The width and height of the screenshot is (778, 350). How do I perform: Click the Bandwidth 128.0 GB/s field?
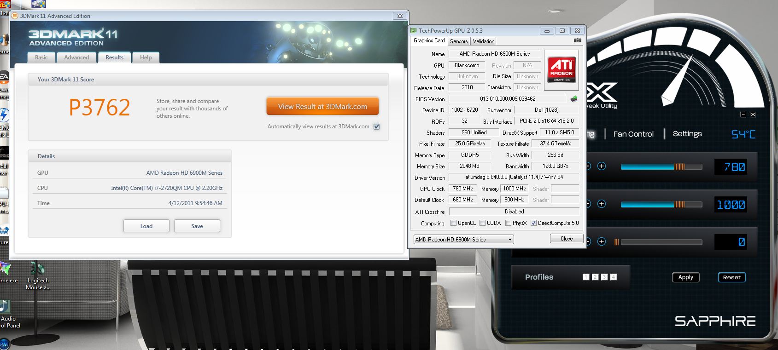pos(555,166)
